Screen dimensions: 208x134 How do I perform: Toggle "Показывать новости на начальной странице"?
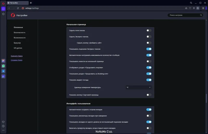tap(149, 61)
